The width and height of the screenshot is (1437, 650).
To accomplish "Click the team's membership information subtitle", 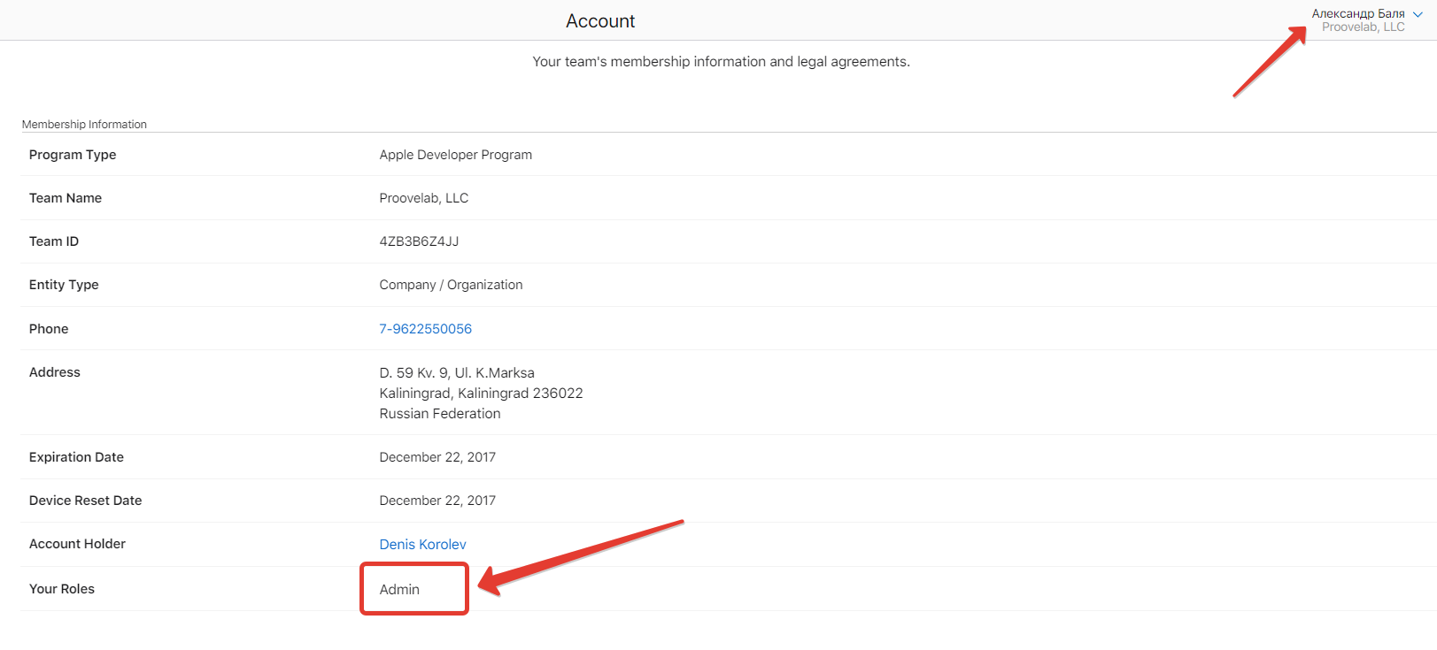I will tap(721, 62).
